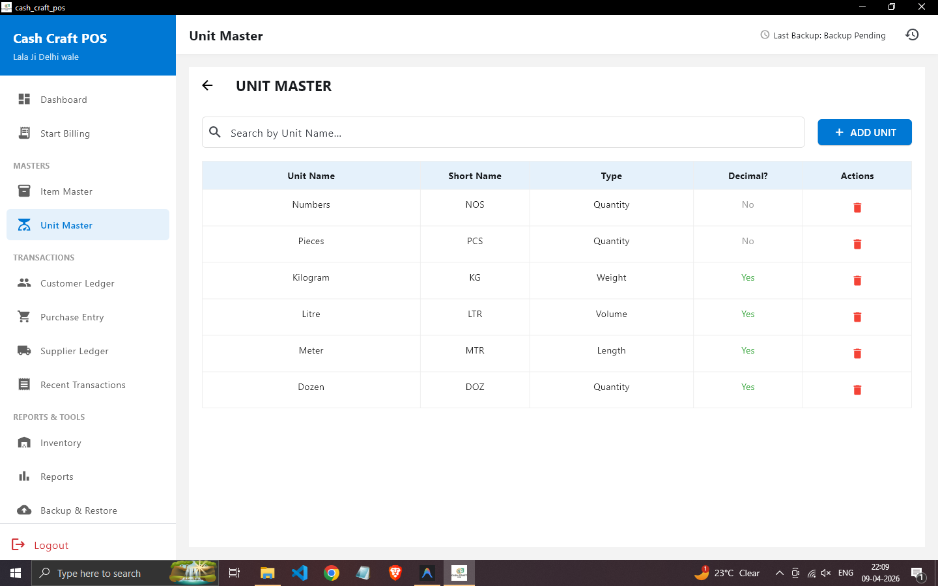Open the notifications action center icon
Image resolution: width=938 pixels, height=586 pixels.
point(918,574)
